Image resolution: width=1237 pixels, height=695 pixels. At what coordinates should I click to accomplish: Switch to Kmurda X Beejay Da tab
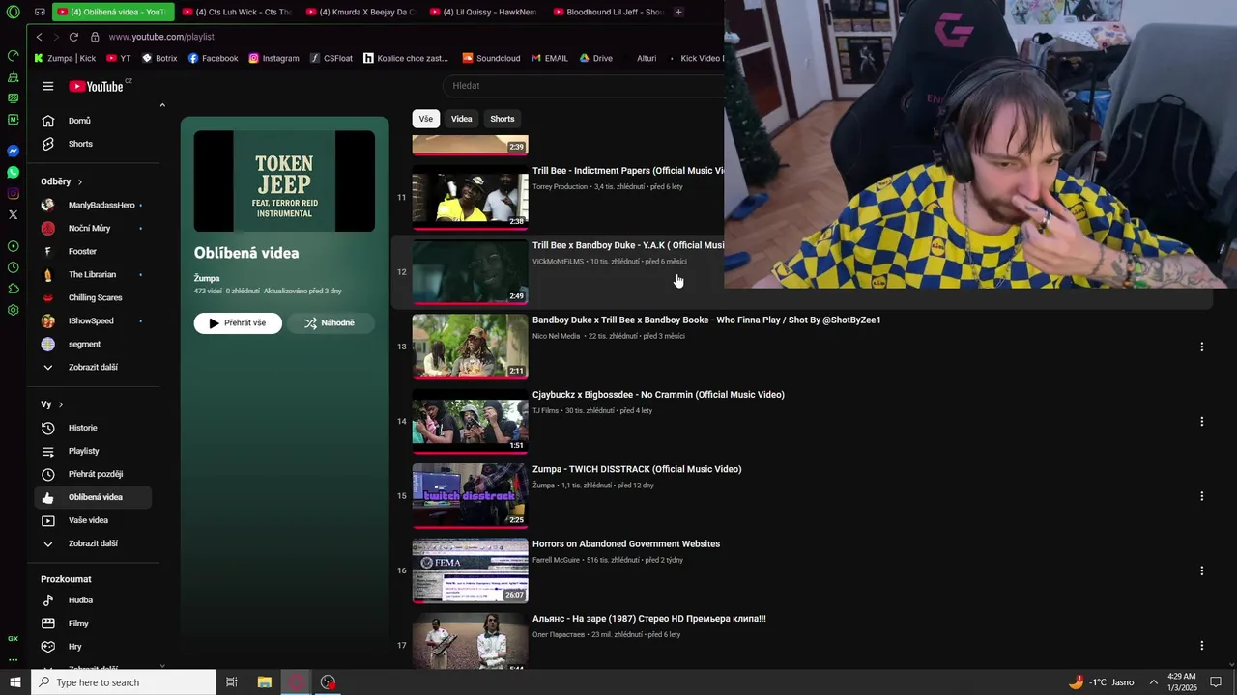tap(360, 12)
